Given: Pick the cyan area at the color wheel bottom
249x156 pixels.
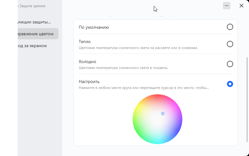Looking at the screenshot, I should point(157,141).
